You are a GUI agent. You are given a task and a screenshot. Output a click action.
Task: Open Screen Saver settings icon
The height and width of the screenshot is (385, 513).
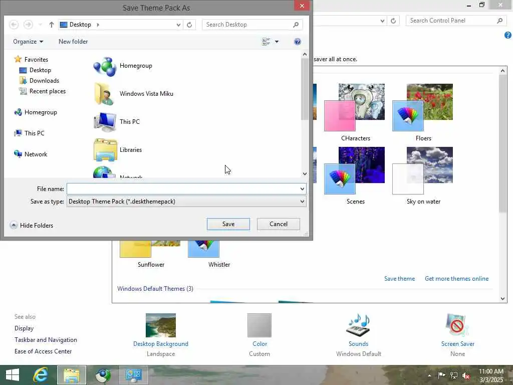point(457,325)
